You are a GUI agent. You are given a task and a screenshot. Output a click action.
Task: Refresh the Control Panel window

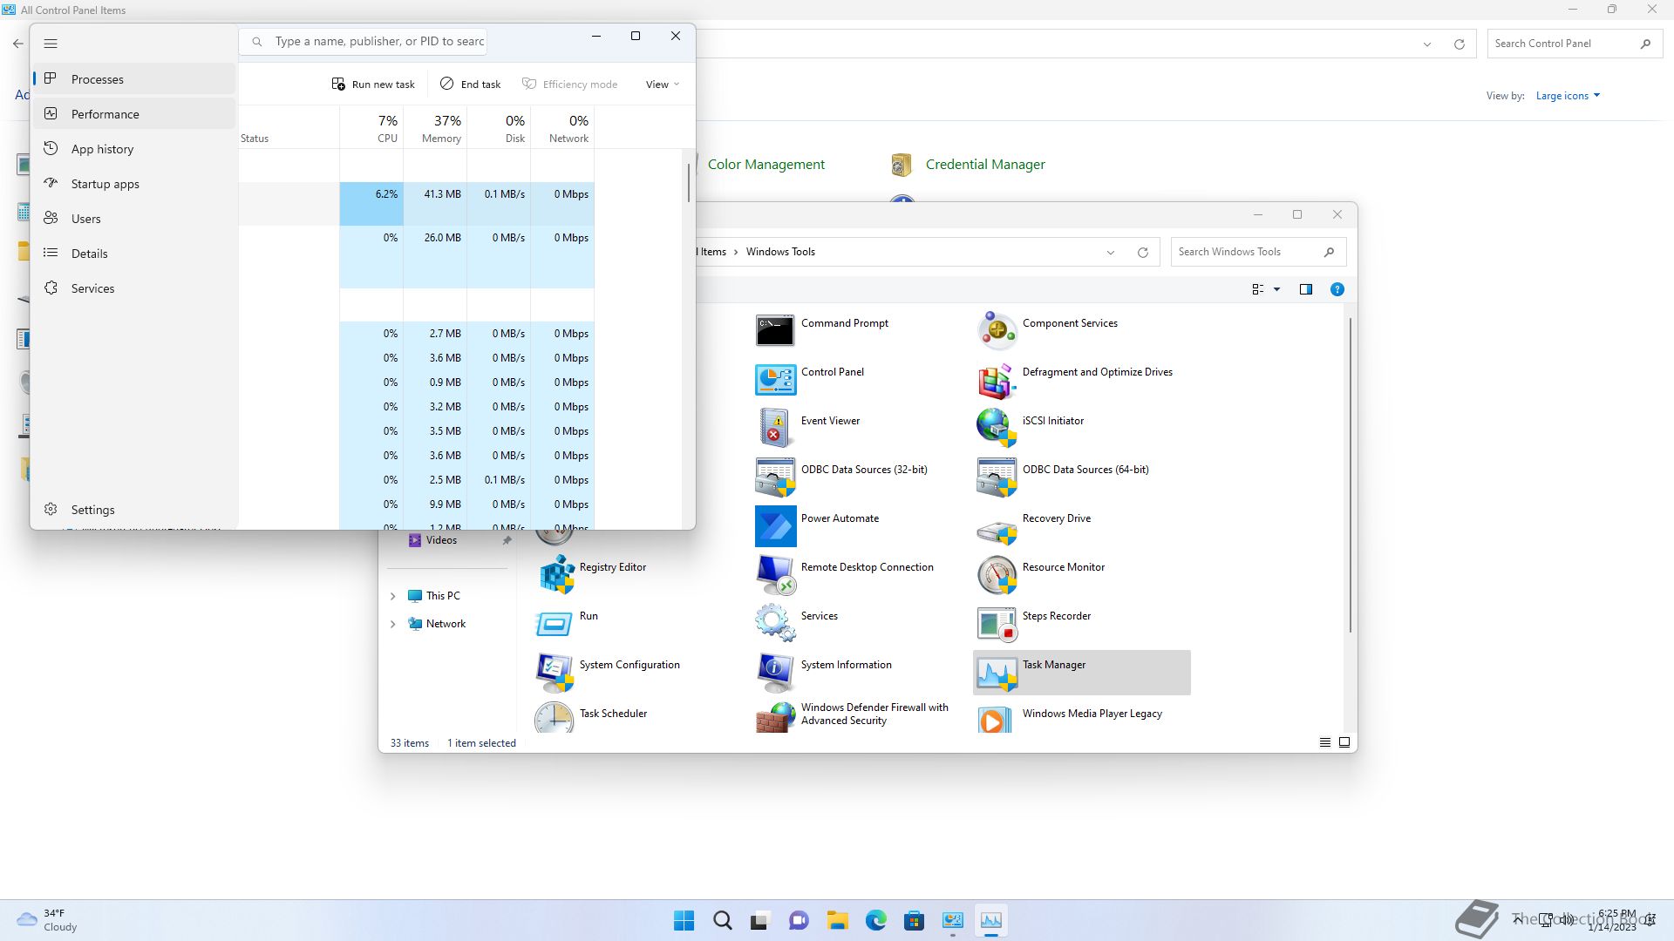(x=1459, y=44)
